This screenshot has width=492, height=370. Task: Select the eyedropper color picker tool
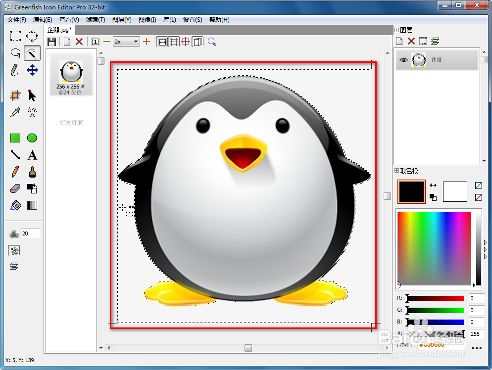15,112
